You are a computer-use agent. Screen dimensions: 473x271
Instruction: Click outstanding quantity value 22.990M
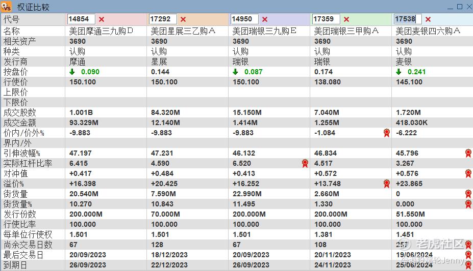click(247, 194)
